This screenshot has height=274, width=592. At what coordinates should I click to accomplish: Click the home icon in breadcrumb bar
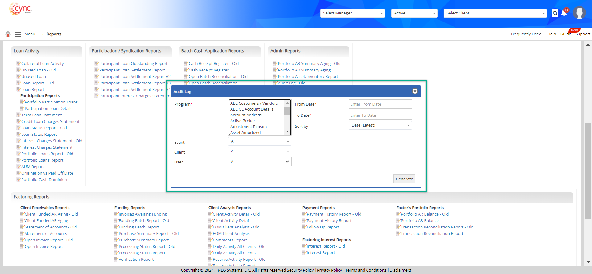(8, 34)
